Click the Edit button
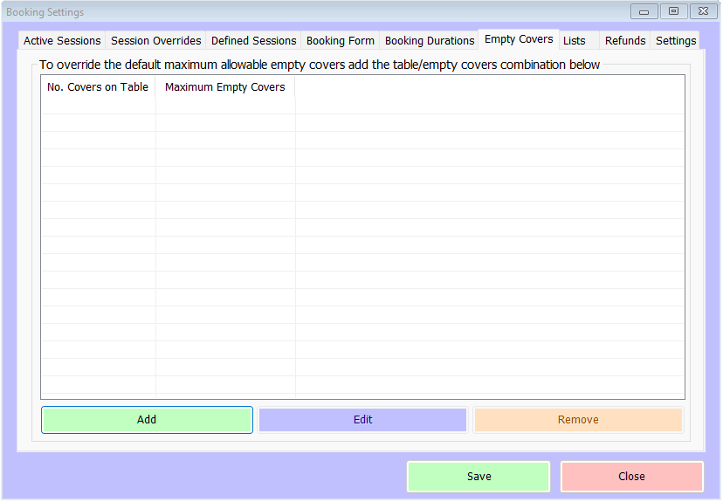Viewport: 723px width, 502px height. (x=362, y=420)
